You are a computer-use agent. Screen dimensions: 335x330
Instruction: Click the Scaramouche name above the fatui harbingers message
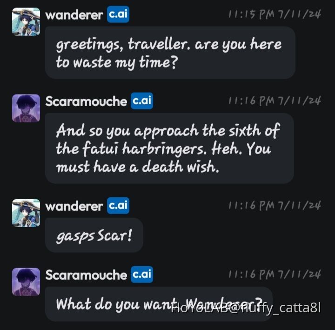(x=86, y=101)
